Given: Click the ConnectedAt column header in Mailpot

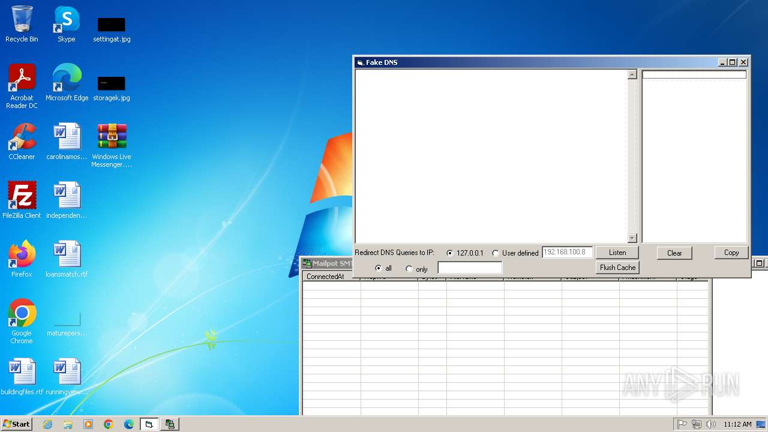Looking at the screenshot, I should 331,277.
